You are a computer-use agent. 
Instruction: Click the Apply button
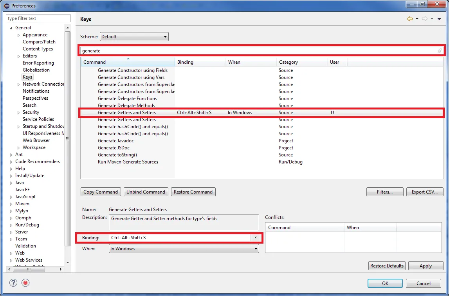426,266
